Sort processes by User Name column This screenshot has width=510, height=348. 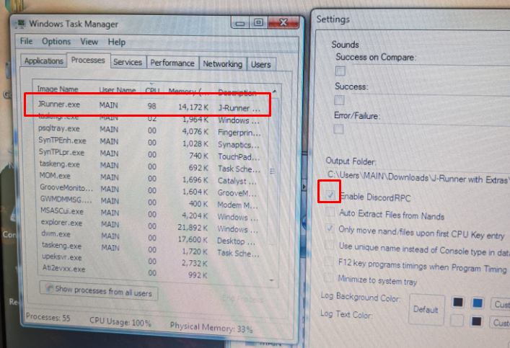pos(117,90)
